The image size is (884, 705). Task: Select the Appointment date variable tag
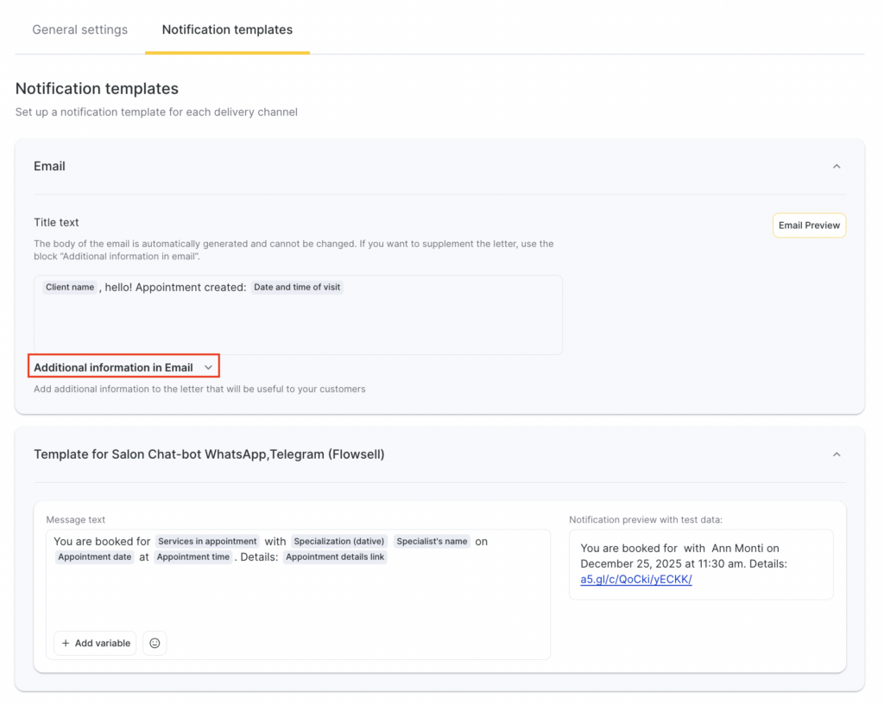pos(95,557)
